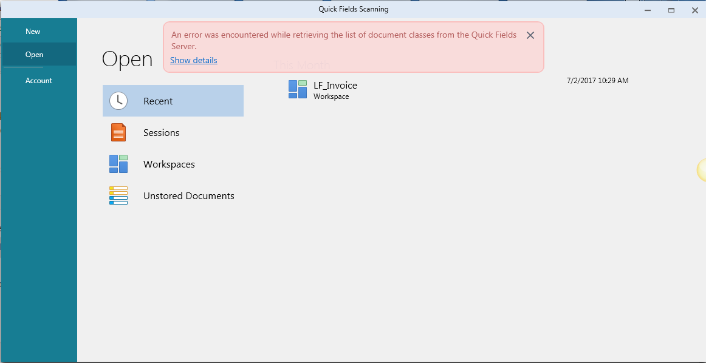Click the blue Workspaces tiles icon

(118, 164)
